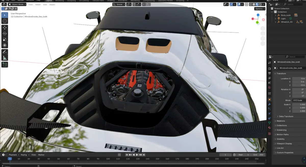Expand the Body_lodA tree item

click(x=275, y=15)
